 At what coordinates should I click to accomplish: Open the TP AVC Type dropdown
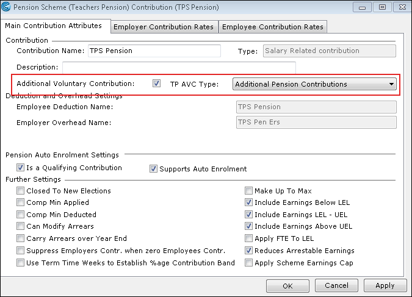314,84
